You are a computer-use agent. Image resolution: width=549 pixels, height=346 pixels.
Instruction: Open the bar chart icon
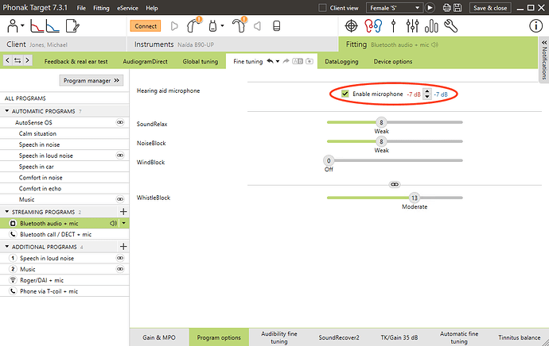tap(431, 26)
